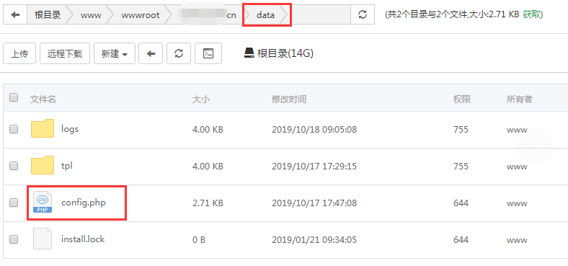Image resolution: width=568 pixels, height=266 pixels.
Task: Click the 755 permission of logs
Action: (x=461, y=129)
